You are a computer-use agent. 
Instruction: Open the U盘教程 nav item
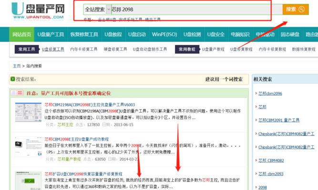pyautogui.click(x=113, y=34)
